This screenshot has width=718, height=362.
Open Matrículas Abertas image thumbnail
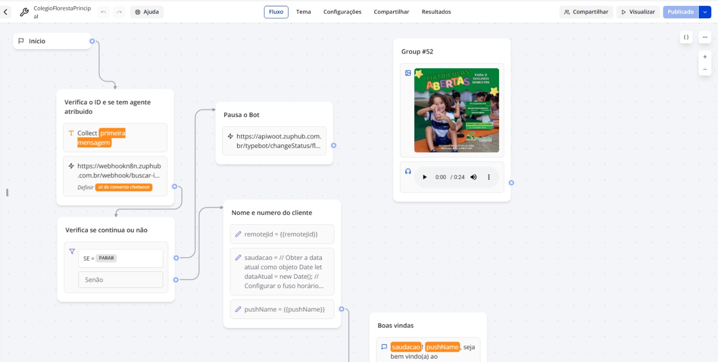tap(456, 111)
